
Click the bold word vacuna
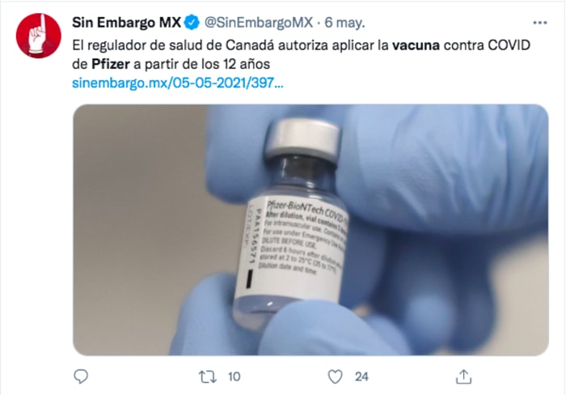coord(416,45)
